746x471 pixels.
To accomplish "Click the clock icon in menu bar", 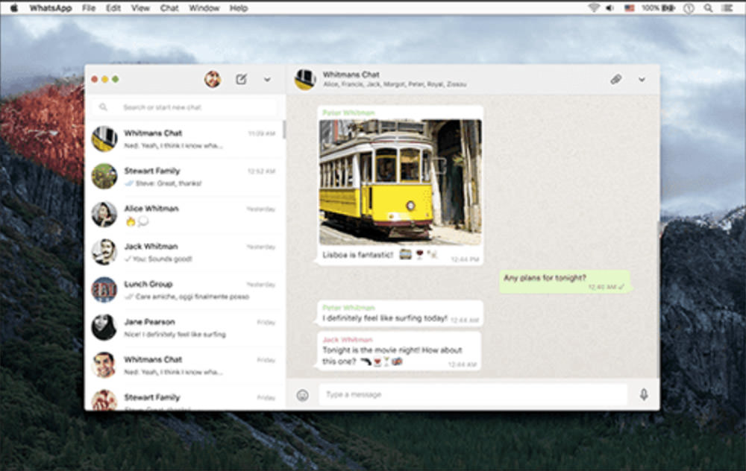I will (x=689, y=8).
